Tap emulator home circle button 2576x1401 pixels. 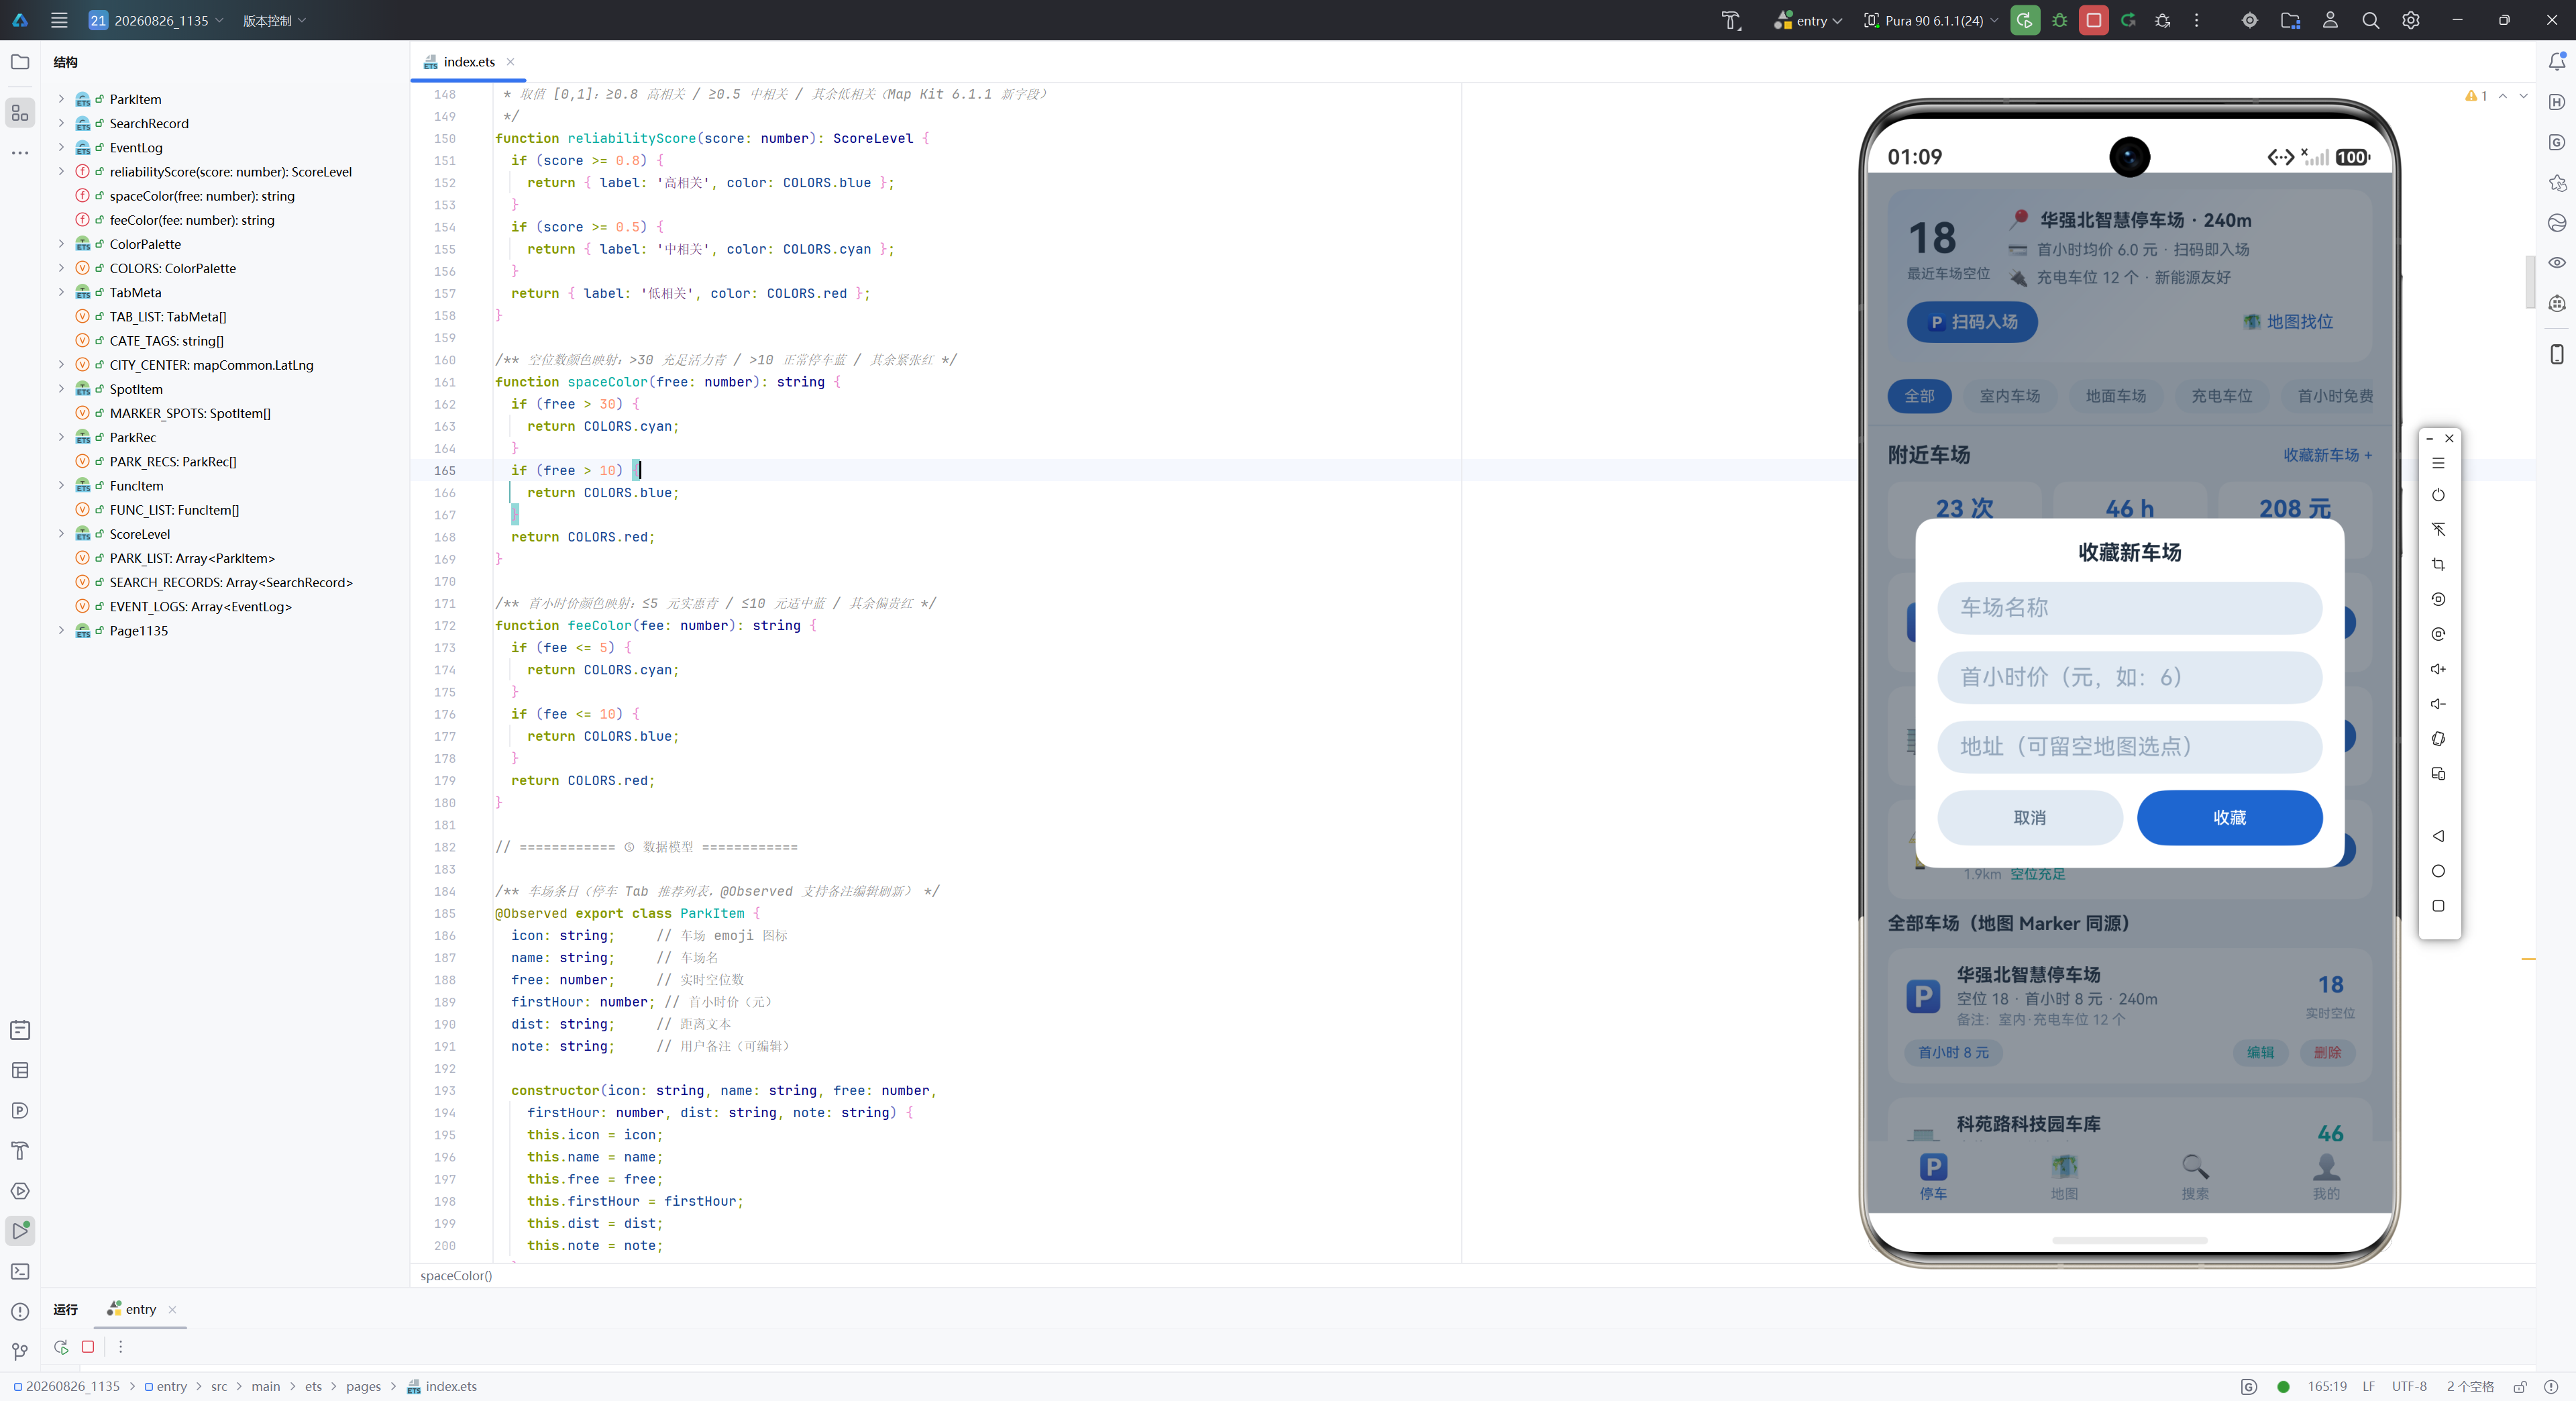coord(2438,871)
